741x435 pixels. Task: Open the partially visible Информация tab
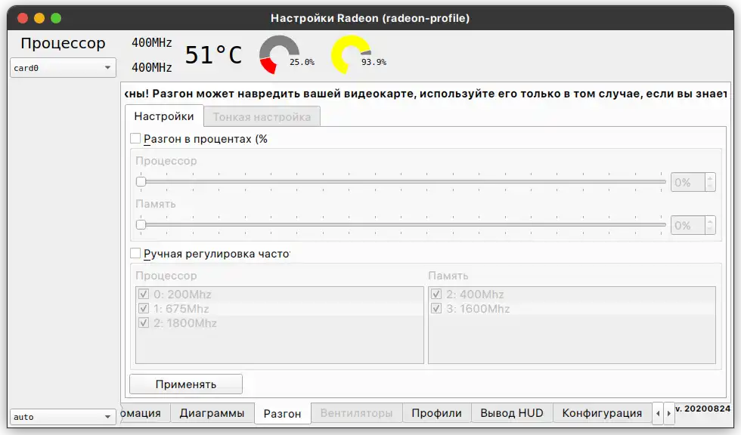(x=145, y=413)
